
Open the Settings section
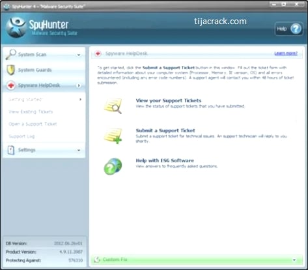click(44, 150)
